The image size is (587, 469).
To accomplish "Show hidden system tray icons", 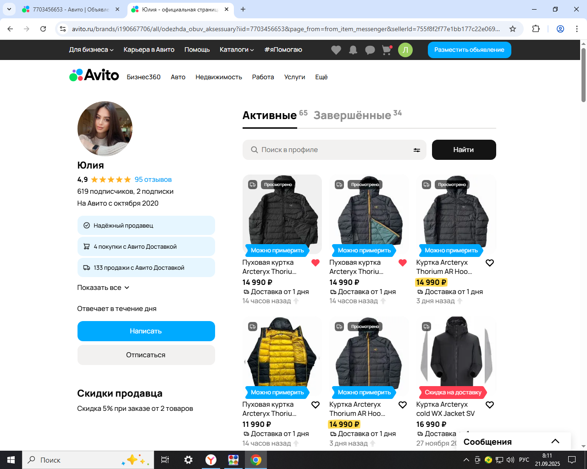I will click(x=466, y=460).
